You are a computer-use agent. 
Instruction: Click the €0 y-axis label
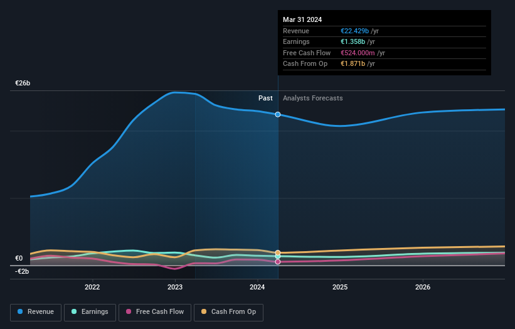(x=19, y=258)
